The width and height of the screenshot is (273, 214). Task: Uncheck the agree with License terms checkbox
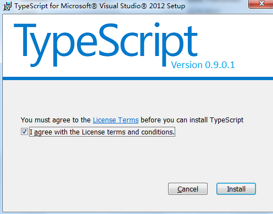24,132
